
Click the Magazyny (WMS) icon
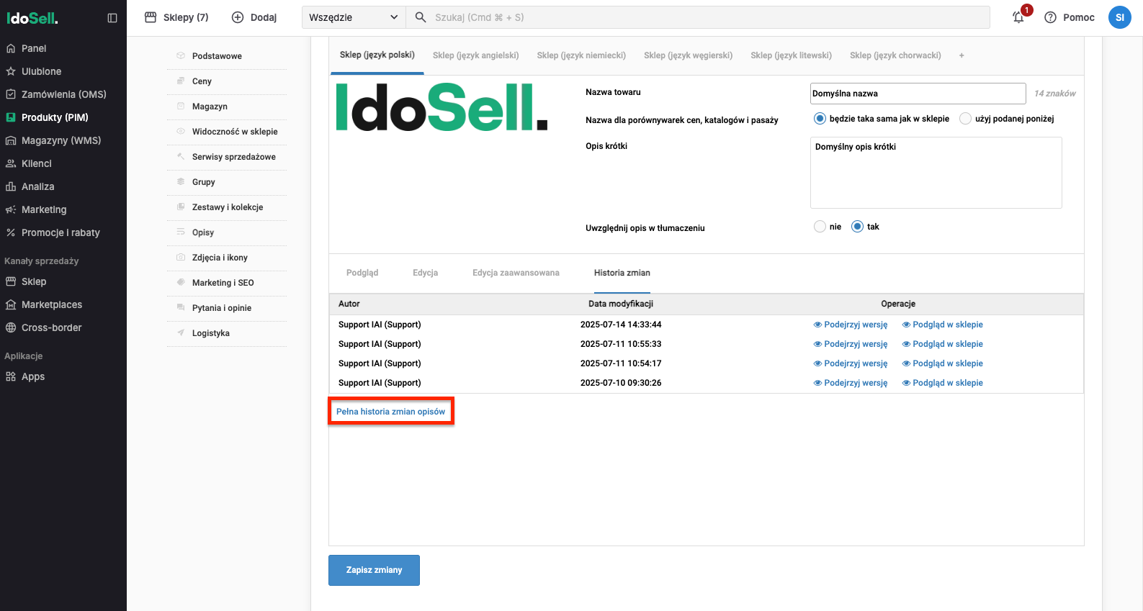pos(11,140)
